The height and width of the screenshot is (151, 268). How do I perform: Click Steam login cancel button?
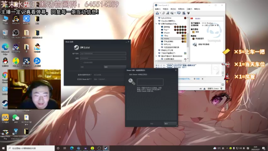tap(115, 67)
